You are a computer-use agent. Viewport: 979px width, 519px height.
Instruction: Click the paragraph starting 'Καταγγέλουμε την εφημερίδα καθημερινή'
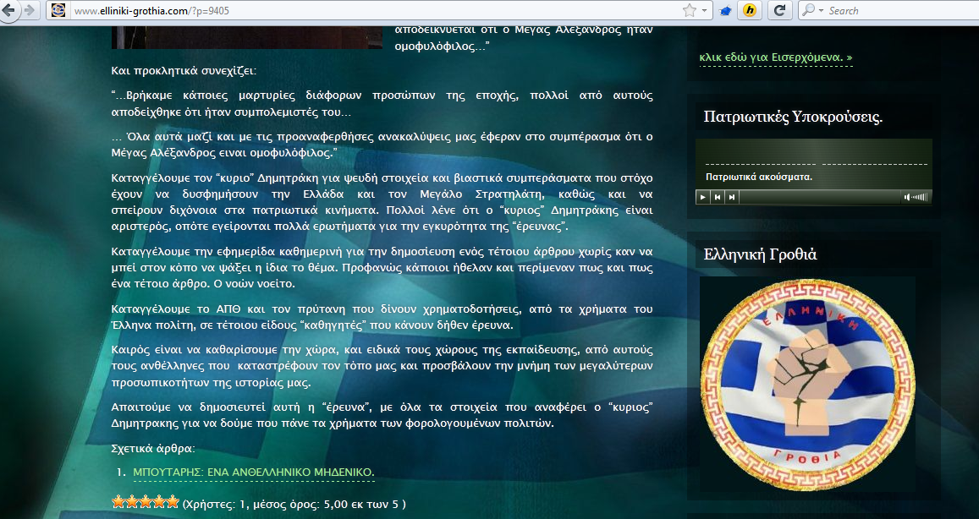coord(382,268)
